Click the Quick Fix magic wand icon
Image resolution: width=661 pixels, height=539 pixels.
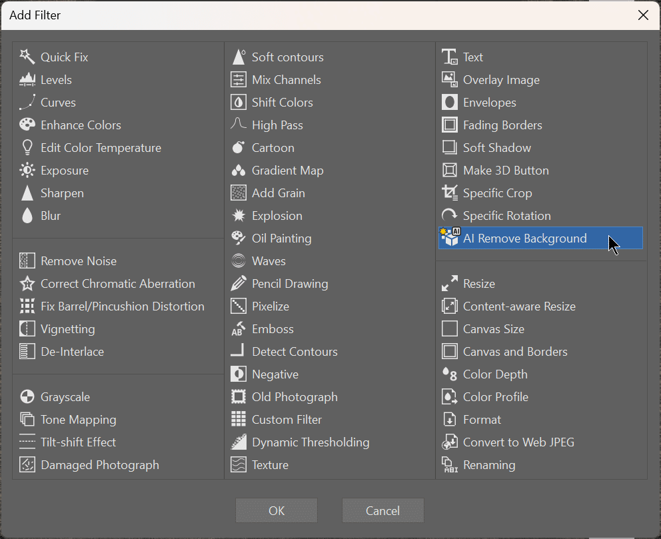click(x=27, y=57)
